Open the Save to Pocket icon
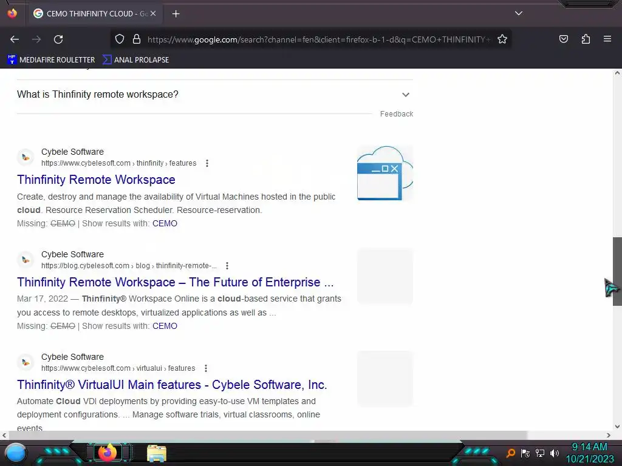The height and width of the screenshot is (466, 622). (x=563, y=39)
